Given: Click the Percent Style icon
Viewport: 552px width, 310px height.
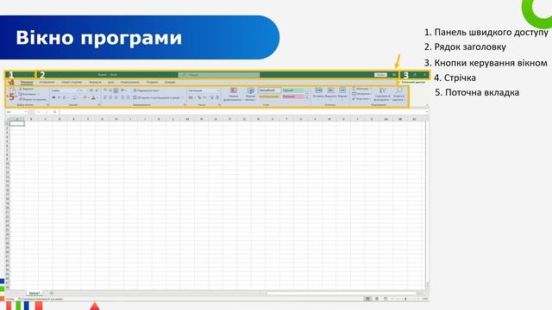Looking at the screenshot, I should click(x=199, y=97).
